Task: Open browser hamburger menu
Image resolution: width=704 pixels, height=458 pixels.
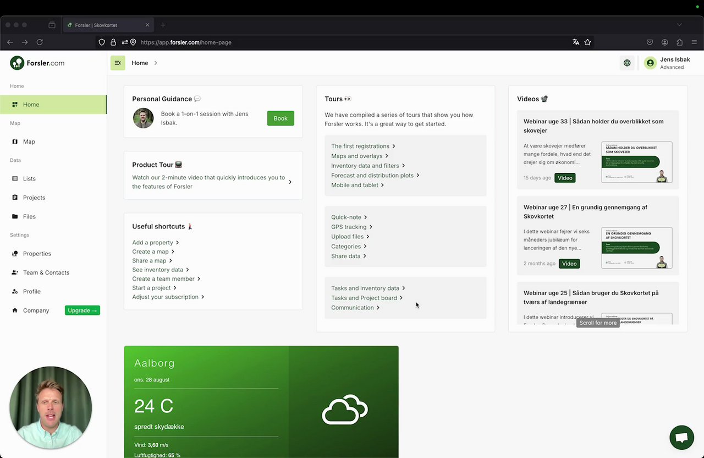Action: click(694, 42)
